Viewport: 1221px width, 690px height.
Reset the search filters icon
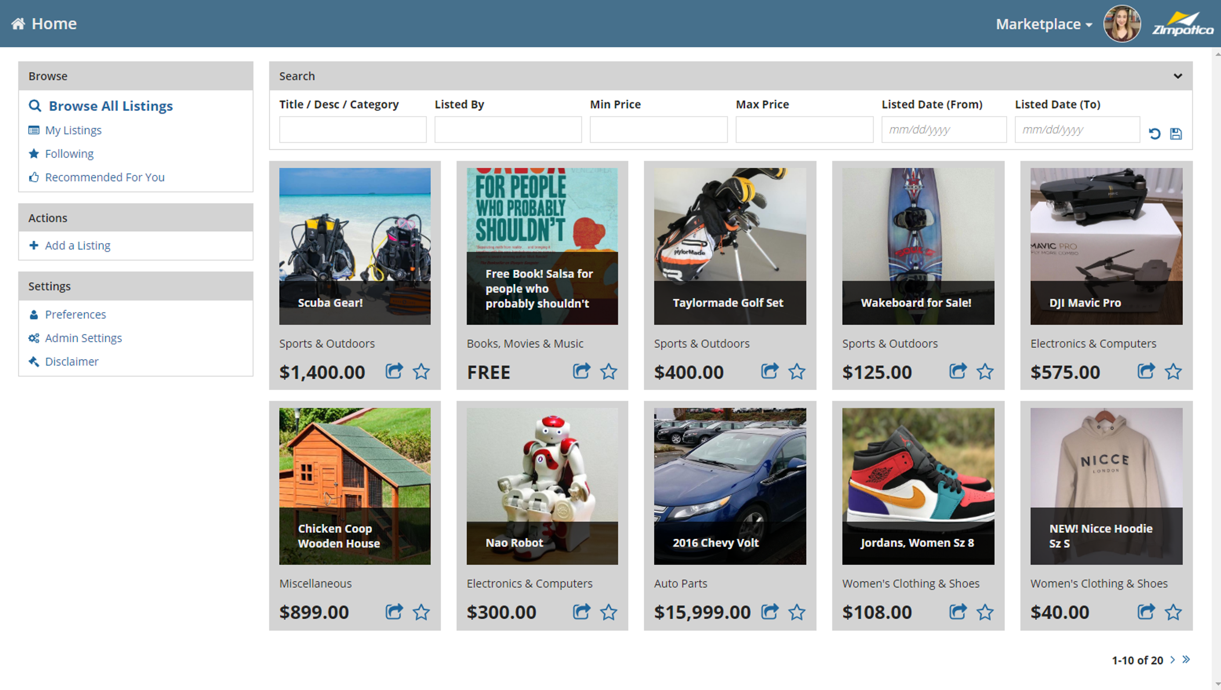click(1155, 134)
